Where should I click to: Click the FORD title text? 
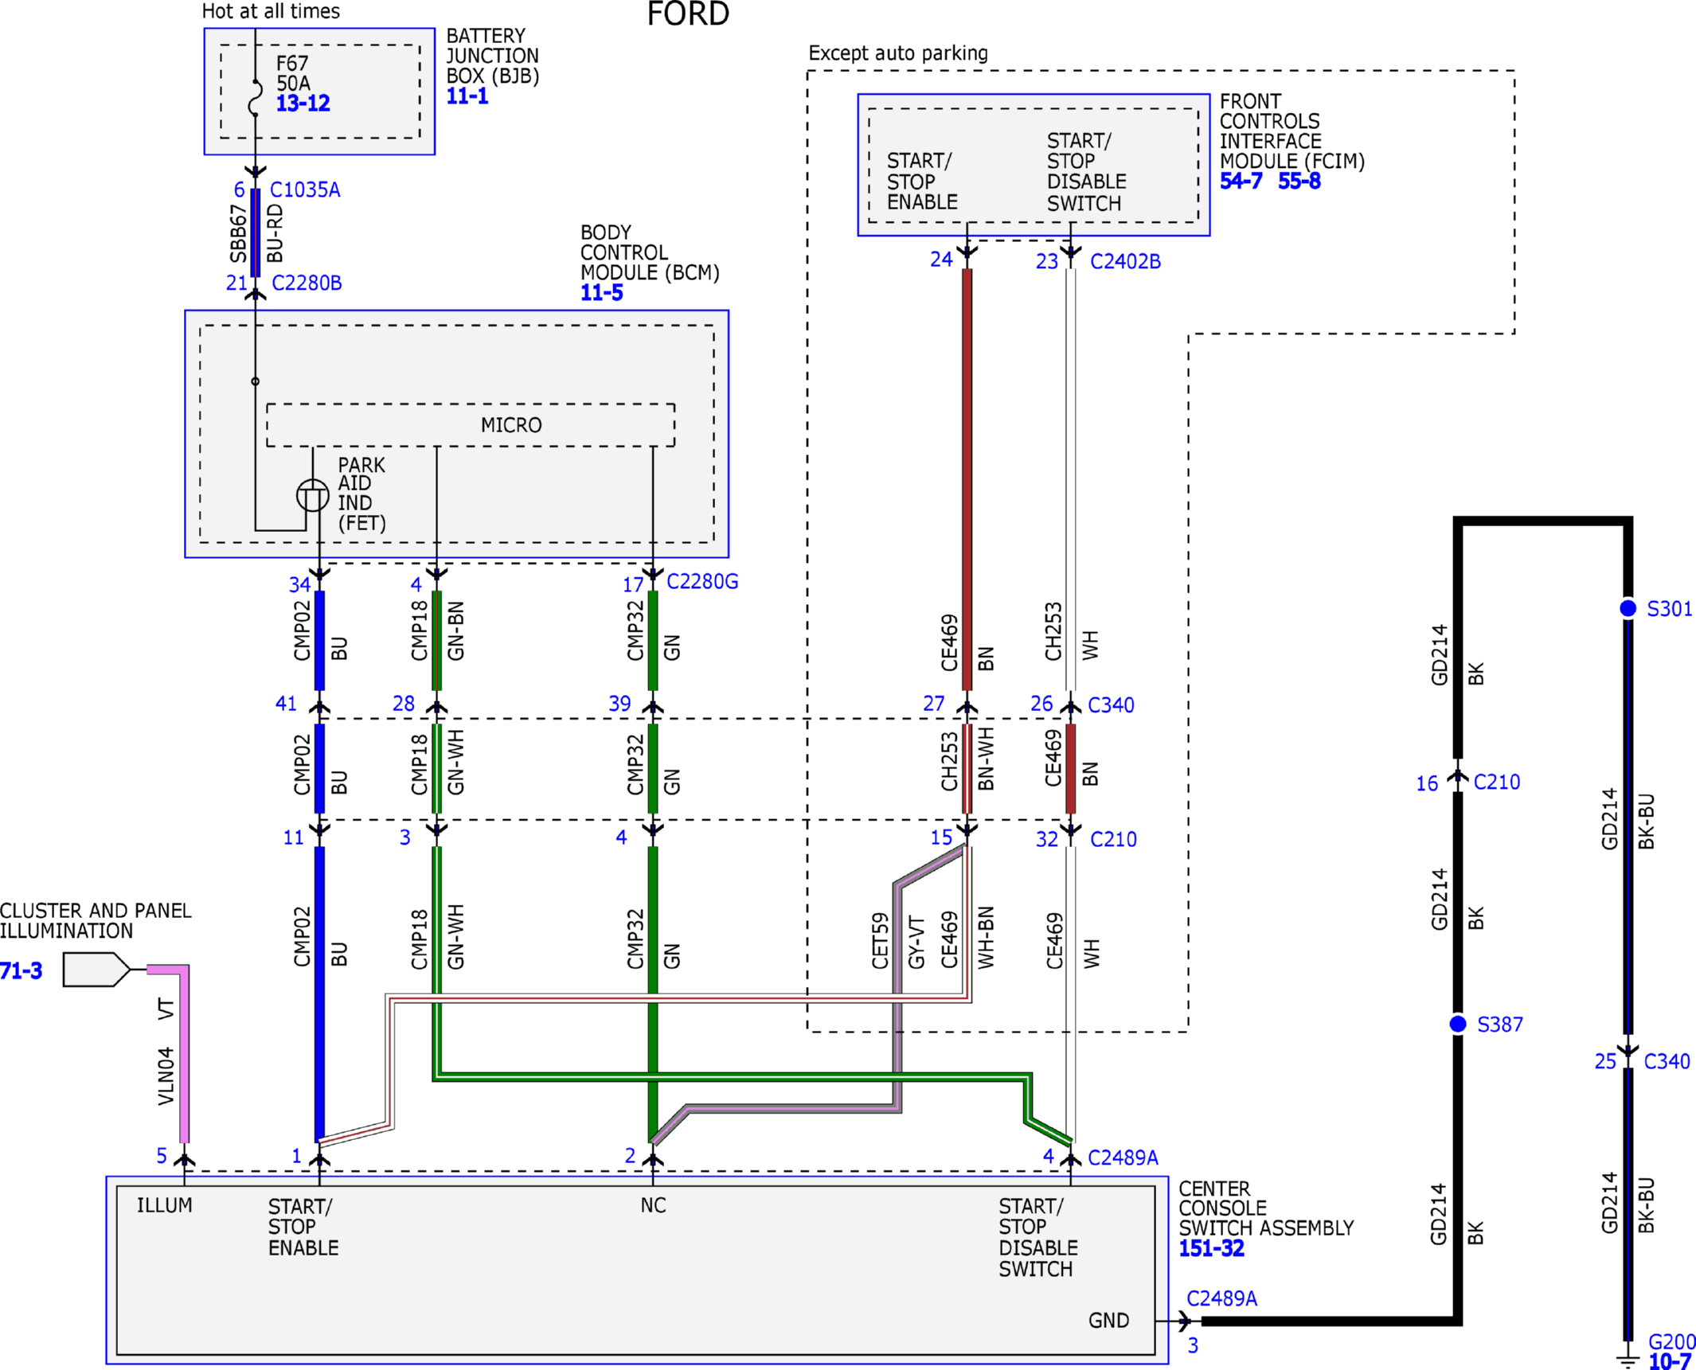click(688, 14)
